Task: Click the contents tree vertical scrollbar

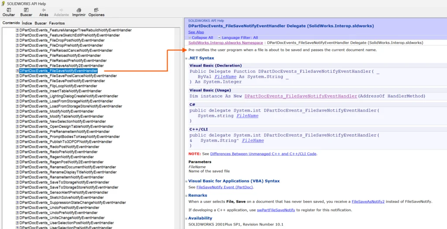Action: [178, 128]
